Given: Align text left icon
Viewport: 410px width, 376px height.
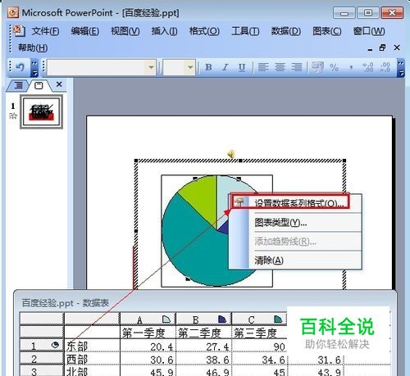Looking at the screenshot, I should [263, 67].
